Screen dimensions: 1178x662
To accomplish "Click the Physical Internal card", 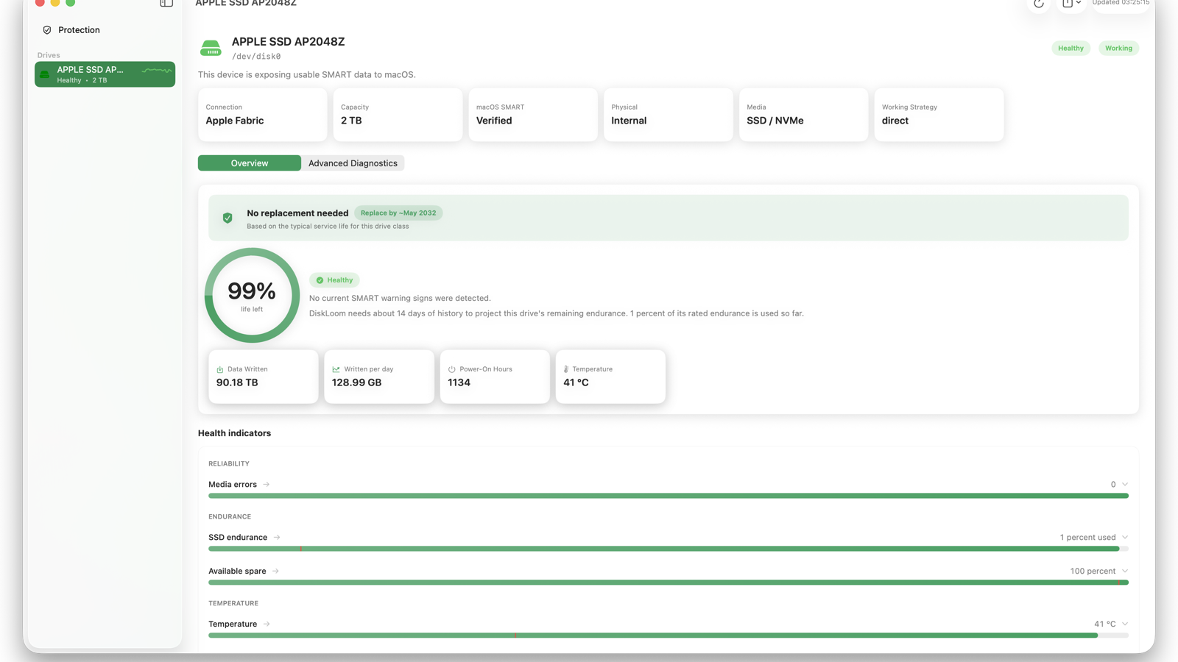I will 669,115.
